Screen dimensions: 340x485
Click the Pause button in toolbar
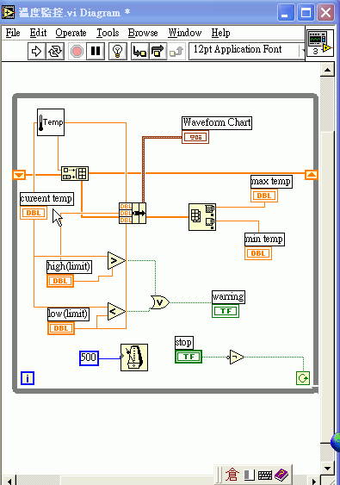click(96, 51)
